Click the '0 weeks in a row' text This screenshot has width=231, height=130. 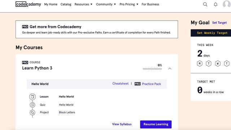coord(210,90)
